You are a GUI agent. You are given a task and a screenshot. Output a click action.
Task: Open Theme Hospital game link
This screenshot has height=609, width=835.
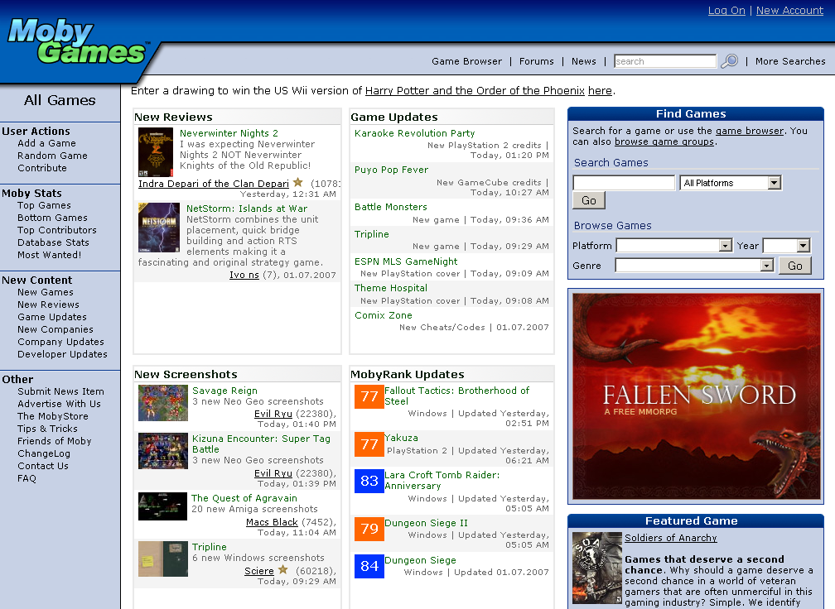[391, 288]
